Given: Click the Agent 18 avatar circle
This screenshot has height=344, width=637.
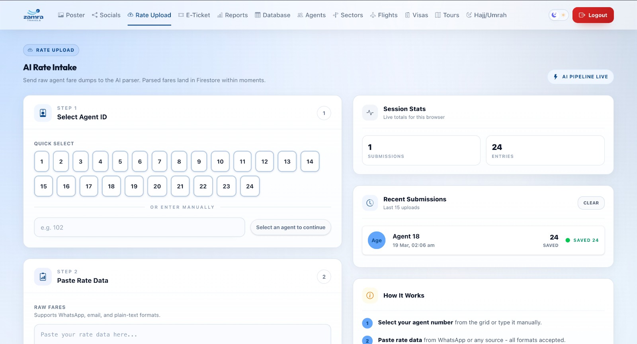Looking at the screenshot, I should tap(377, 240).
